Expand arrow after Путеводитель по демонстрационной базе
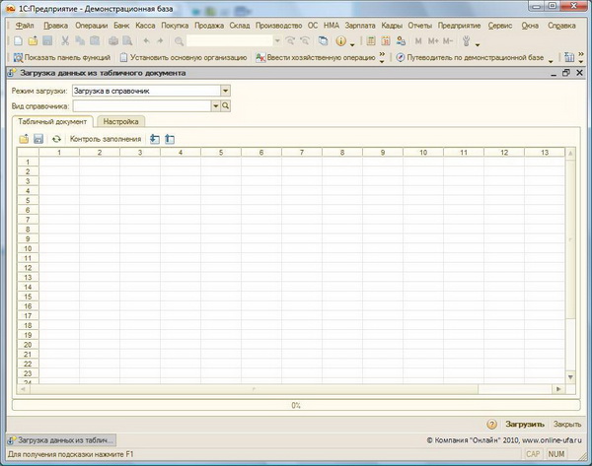 [551, 61]
